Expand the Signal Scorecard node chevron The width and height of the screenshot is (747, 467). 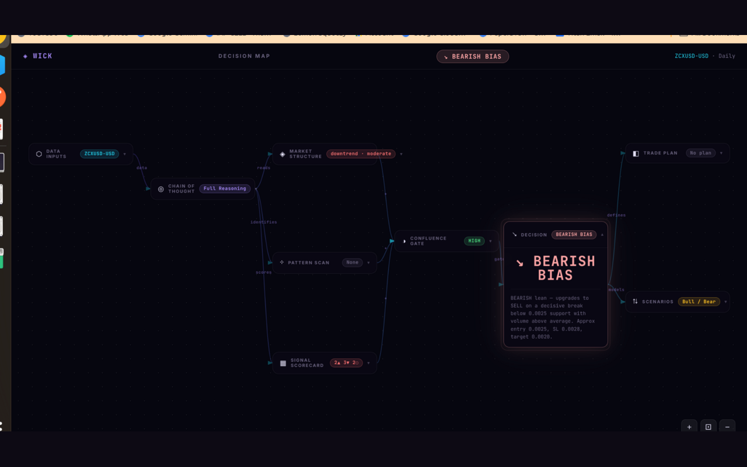[368, 363]
